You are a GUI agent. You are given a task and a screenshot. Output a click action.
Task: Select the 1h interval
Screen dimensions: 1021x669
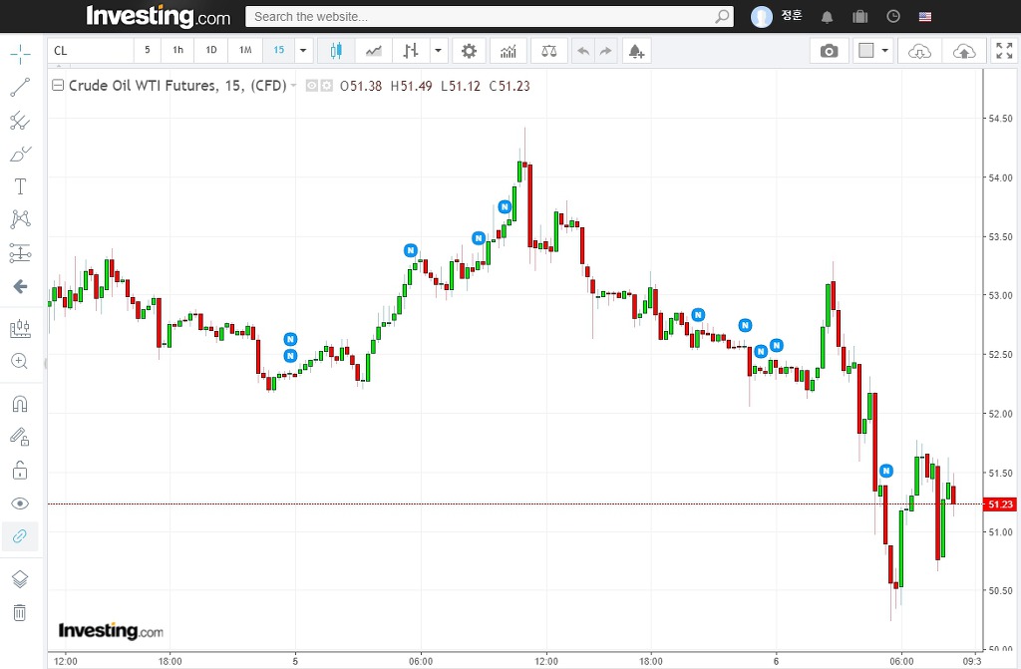tap(177, 50)
